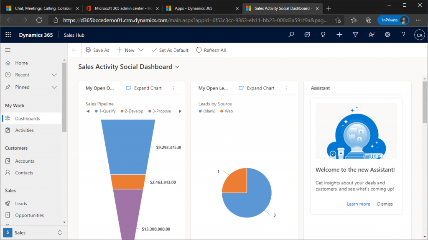Click the plus quick create icon
428x240 pixels.
click(x=339, y=35)
